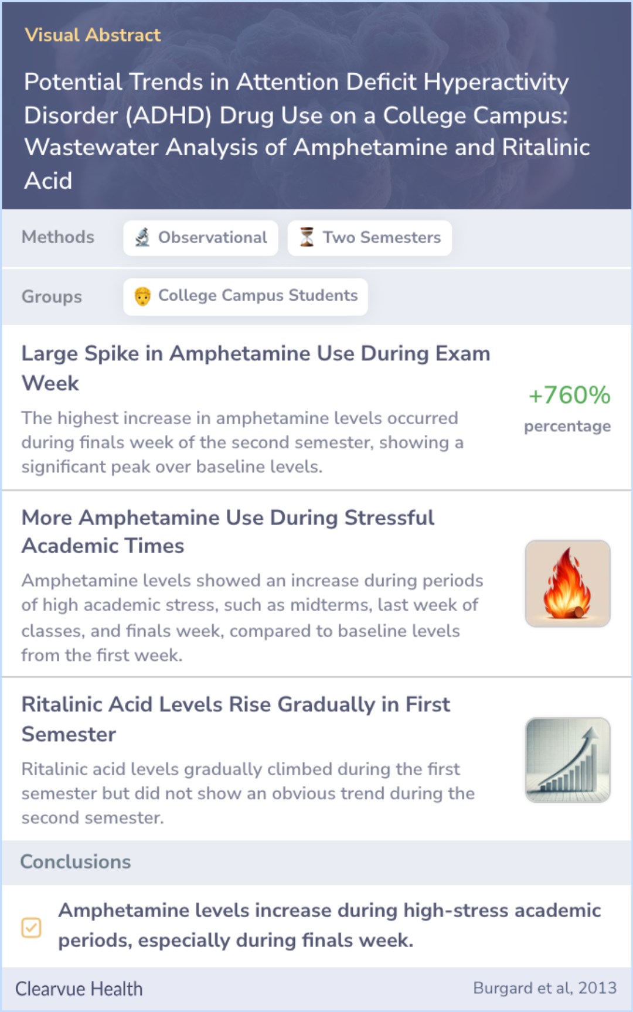The image size is (633, 1012).
Task: Click the fire flame illustration
Action: click(x=567, y=584)
